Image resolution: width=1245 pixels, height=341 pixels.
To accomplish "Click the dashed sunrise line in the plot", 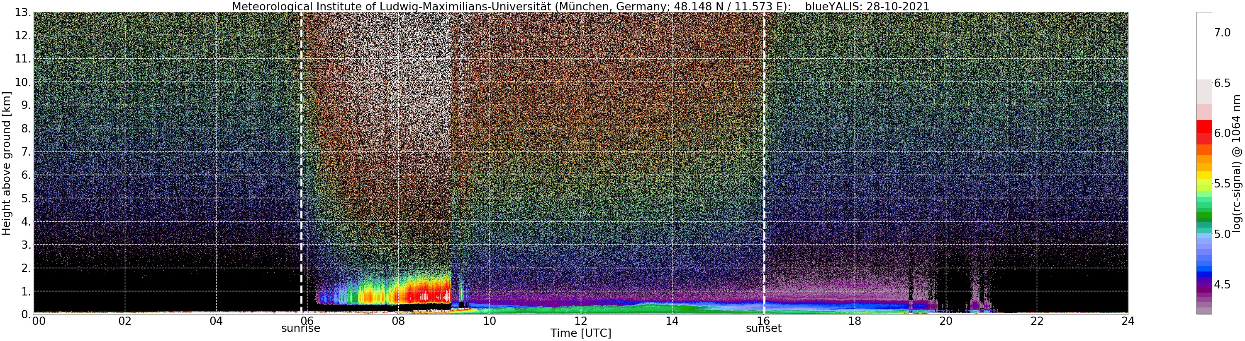I will (x=301, y=163).
